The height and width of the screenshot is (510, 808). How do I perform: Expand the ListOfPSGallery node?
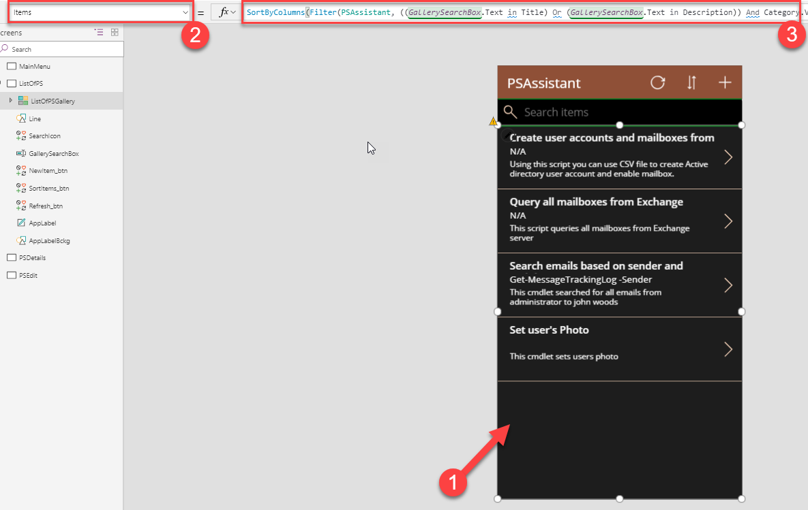point(11,100)
